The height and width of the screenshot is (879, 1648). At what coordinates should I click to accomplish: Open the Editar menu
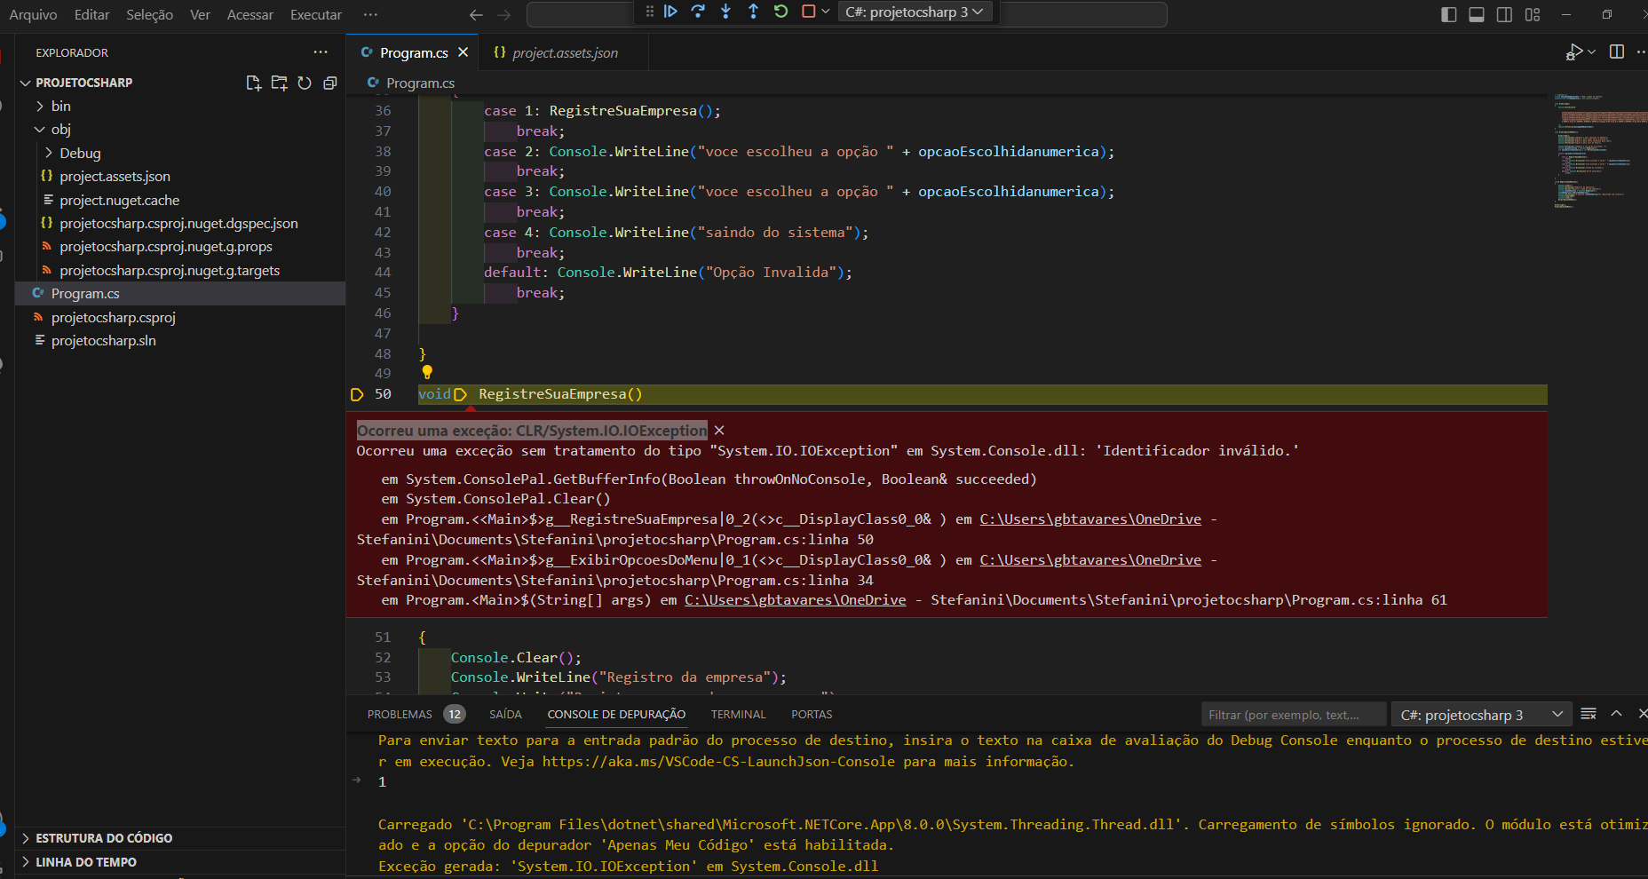pyautogui.click(x=91, y=15)
